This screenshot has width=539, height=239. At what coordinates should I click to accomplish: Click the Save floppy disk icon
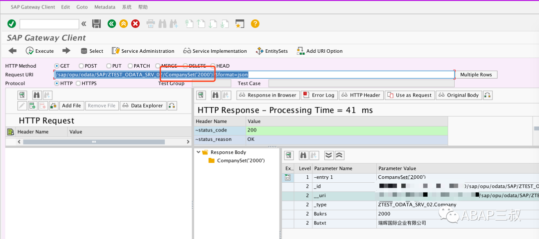96,24
